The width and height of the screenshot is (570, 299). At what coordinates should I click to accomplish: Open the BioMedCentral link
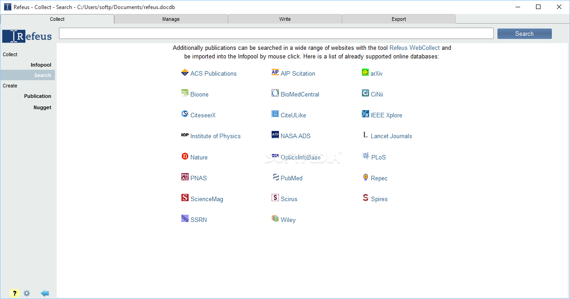click(x=300, y=94)
